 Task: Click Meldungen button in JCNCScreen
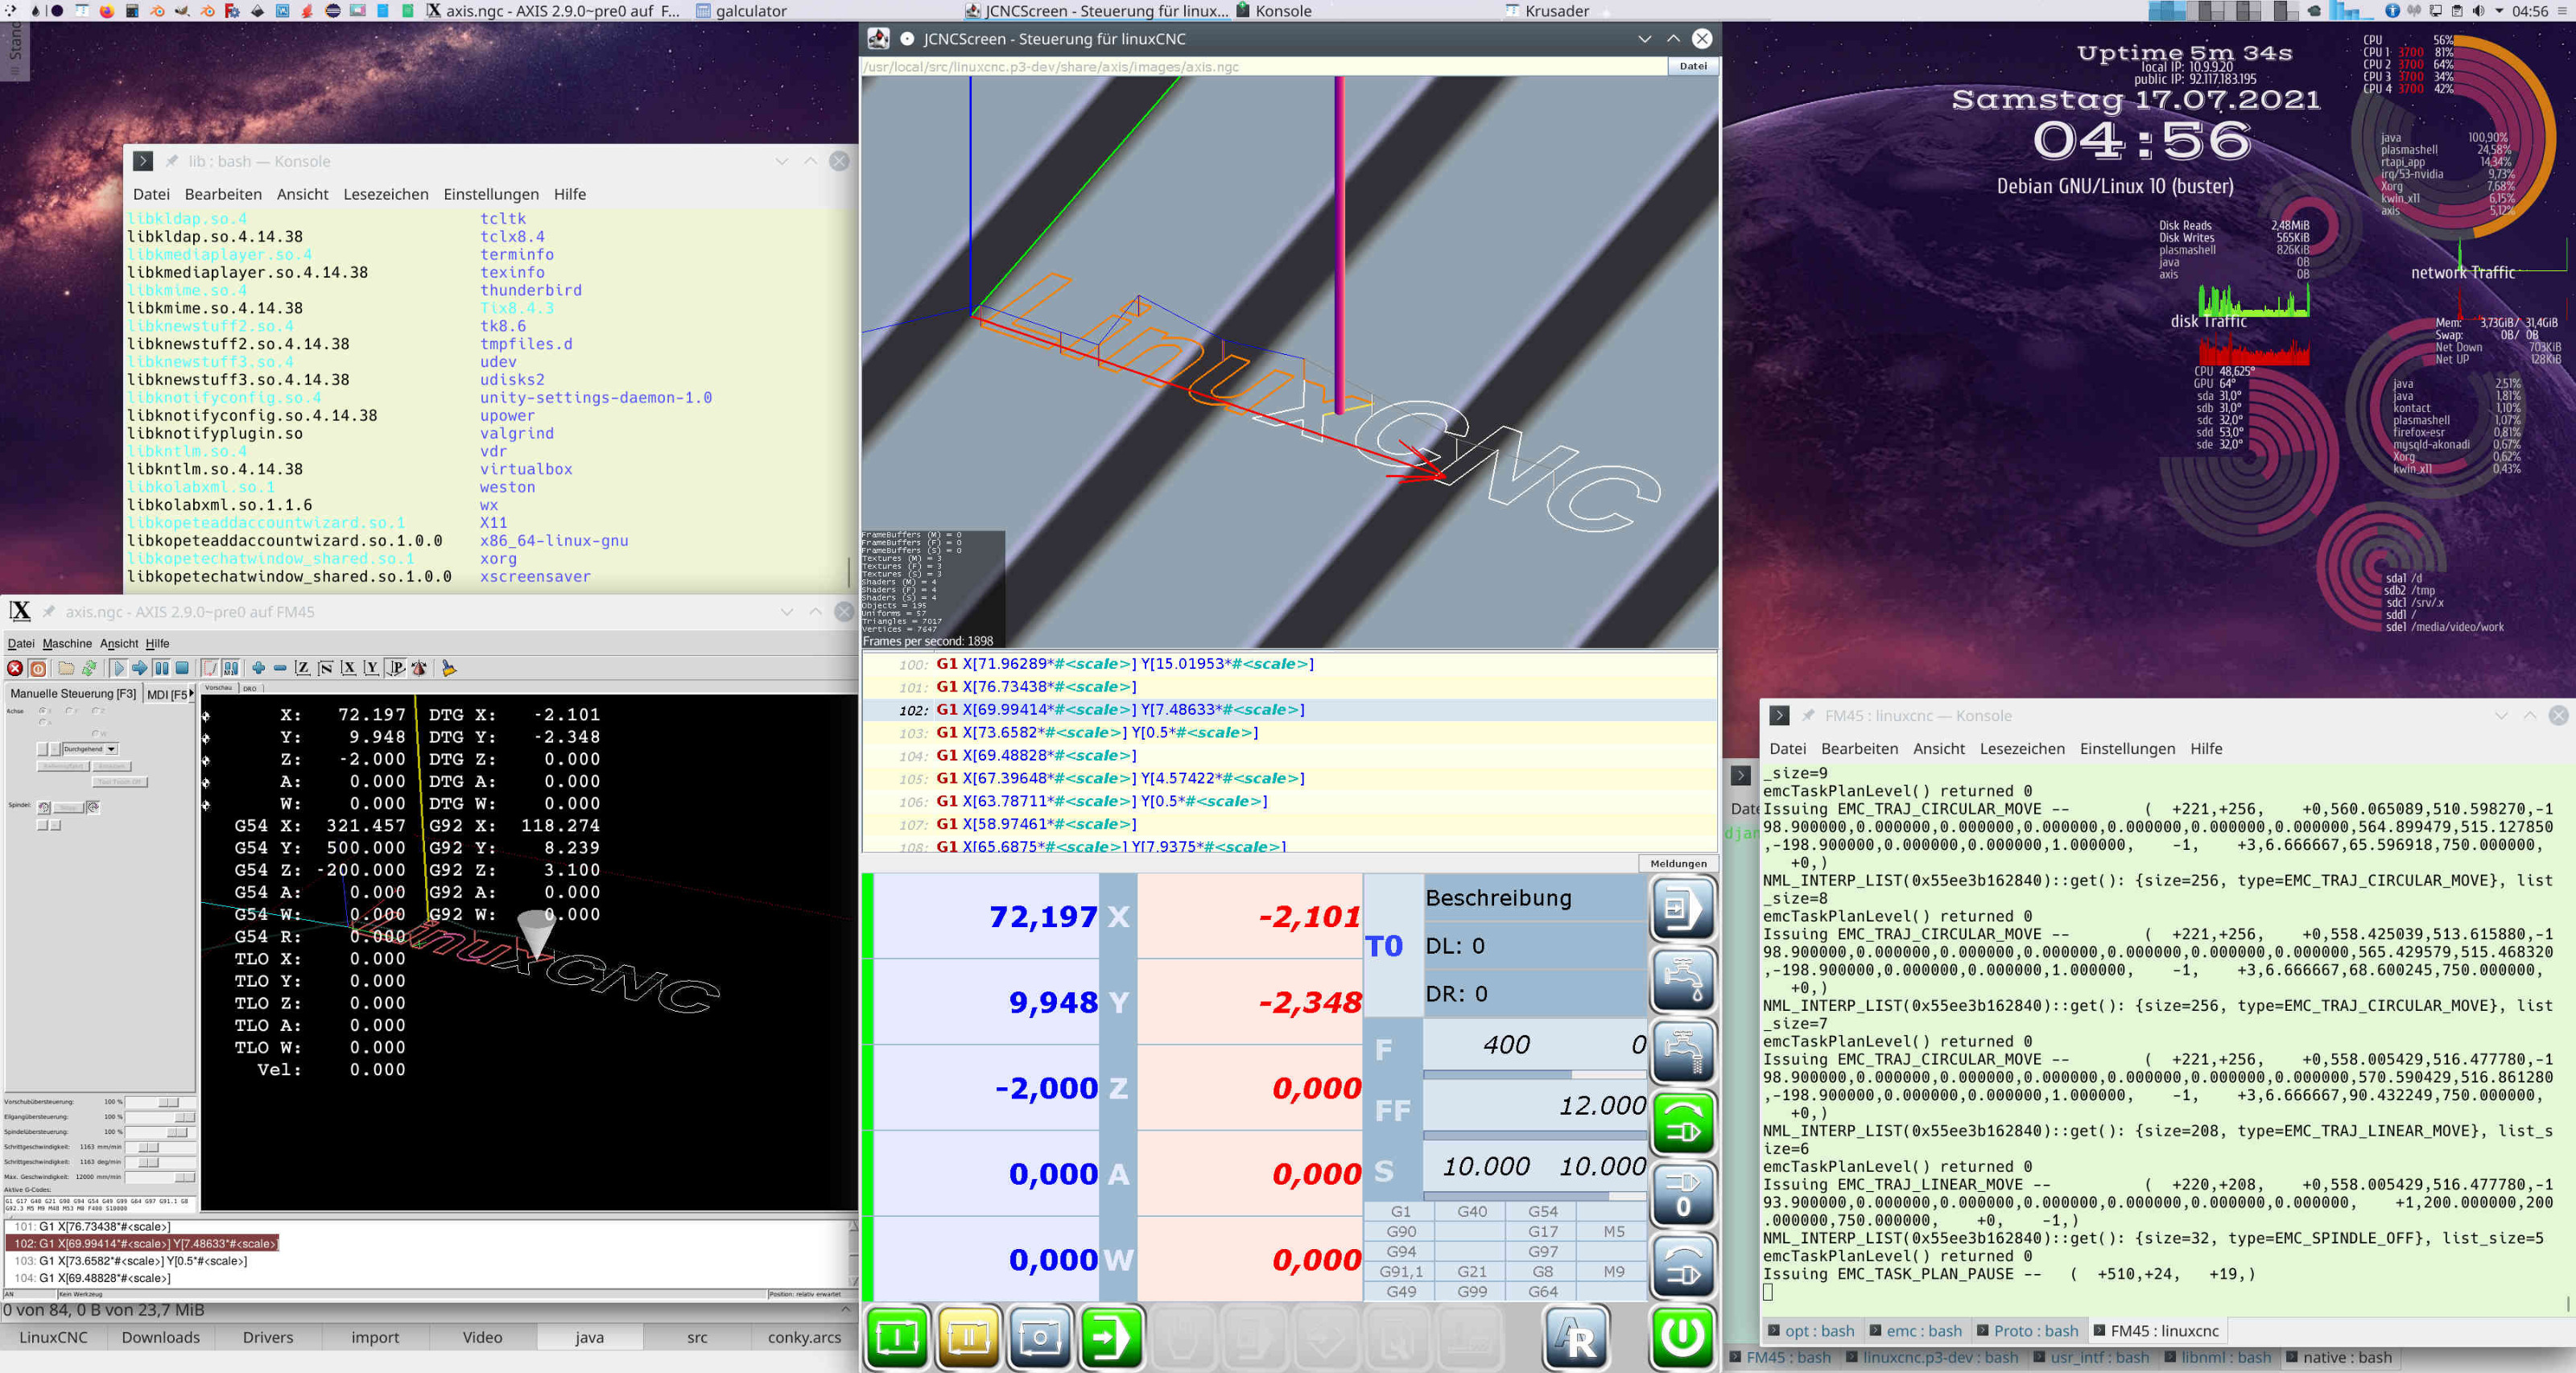tap(1678, 863)
